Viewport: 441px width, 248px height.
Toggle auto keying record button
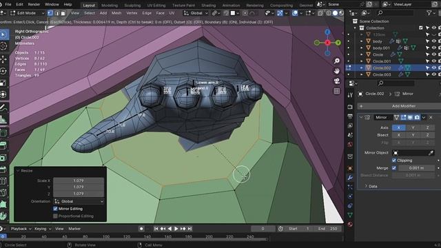pyautogui.click(x=141, y=229)
